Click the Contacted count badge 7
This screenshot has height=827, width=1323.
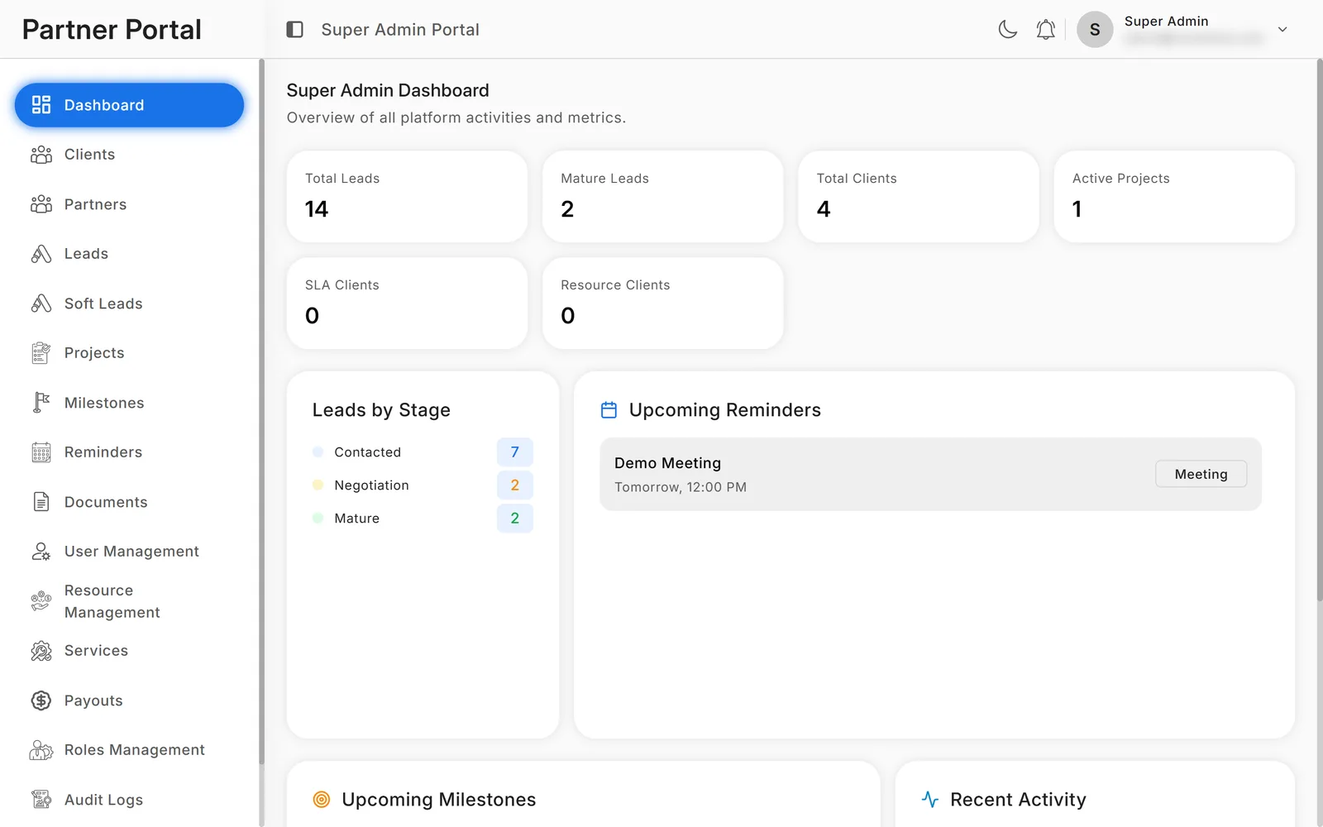click(x=514, y=452)
